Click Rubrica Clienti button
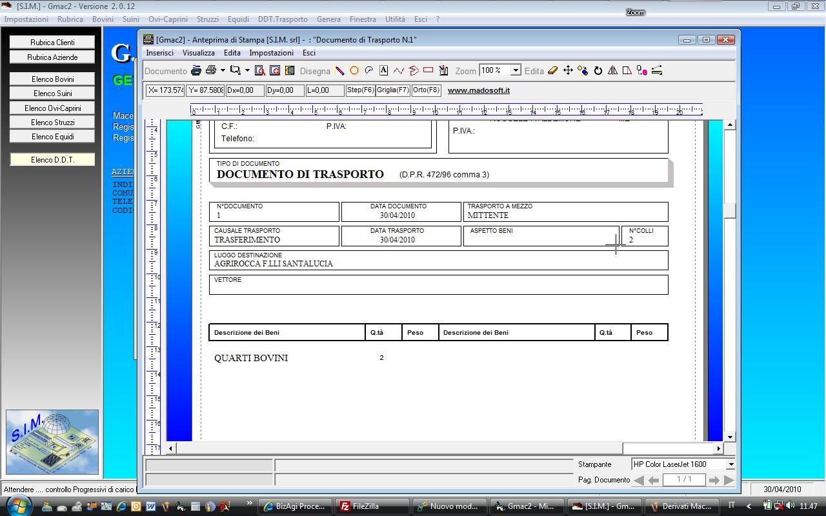Image resolution: width=826 pixels, height=516 pixels. pos(52,43)
